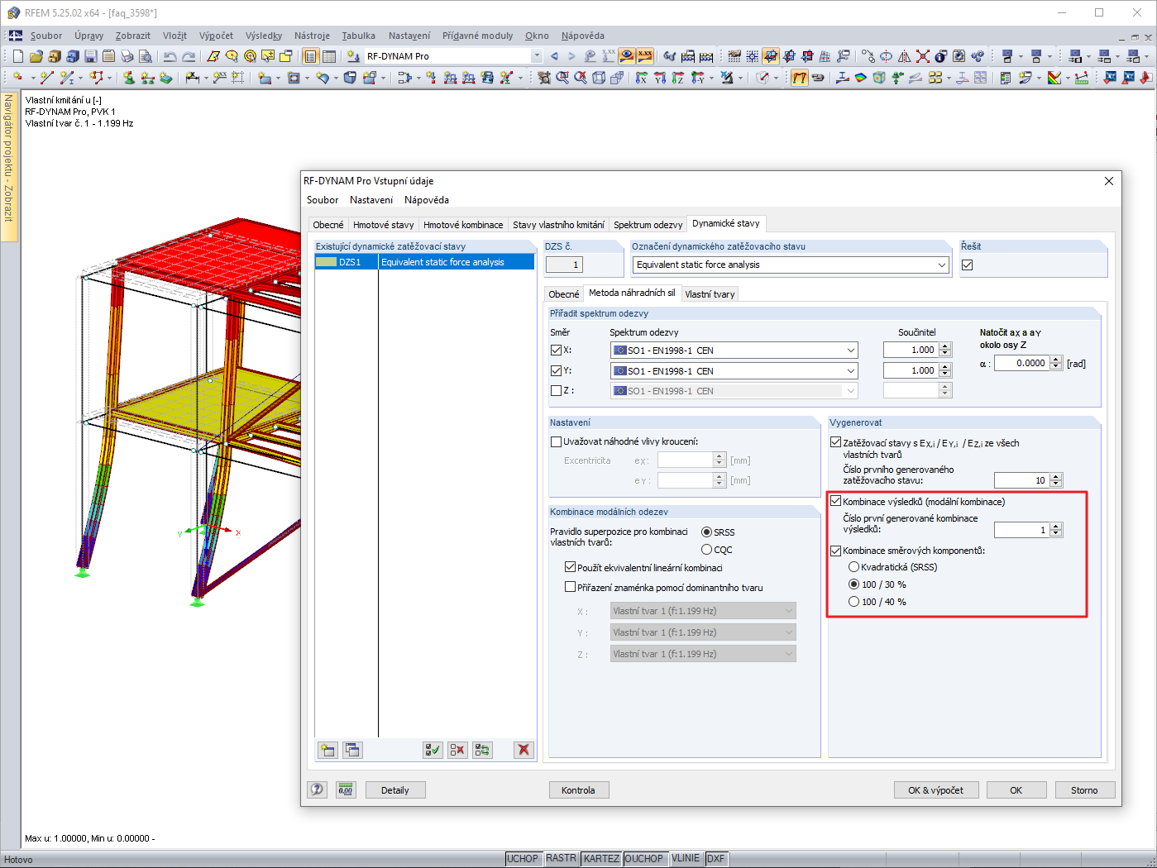Switch to the 'Spektrum odezvy' tab
The width and height of the screenshot is (1157, 868).
pos(648,225)
